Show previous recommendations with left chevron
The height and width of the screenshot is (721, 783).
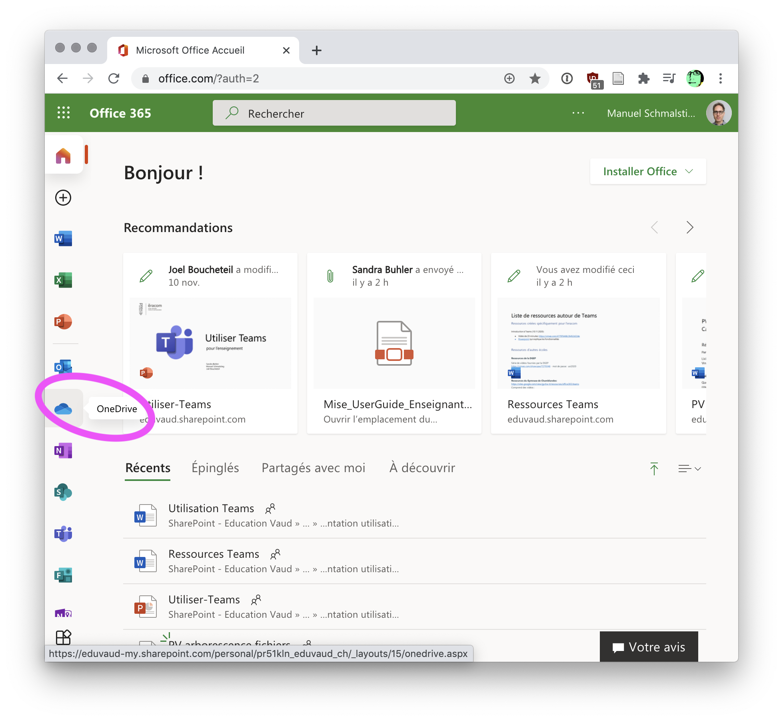(x=655, y=227)
